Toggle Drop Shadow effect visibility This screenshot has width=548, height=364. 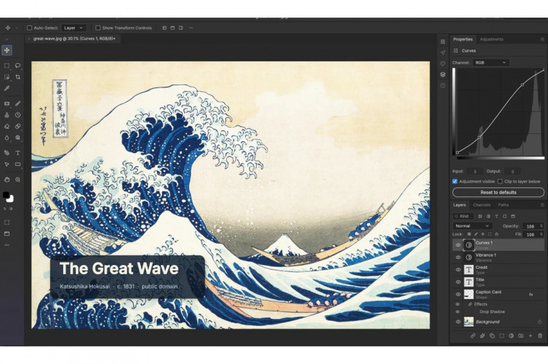(458, 311)
